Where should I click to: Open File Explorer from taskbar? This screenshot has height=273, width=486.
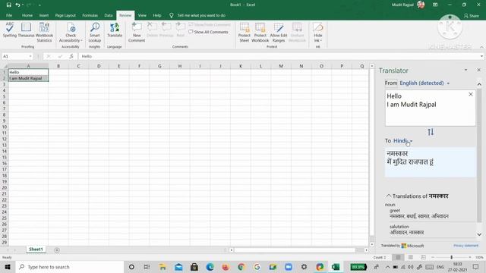(x=163, y=267)
